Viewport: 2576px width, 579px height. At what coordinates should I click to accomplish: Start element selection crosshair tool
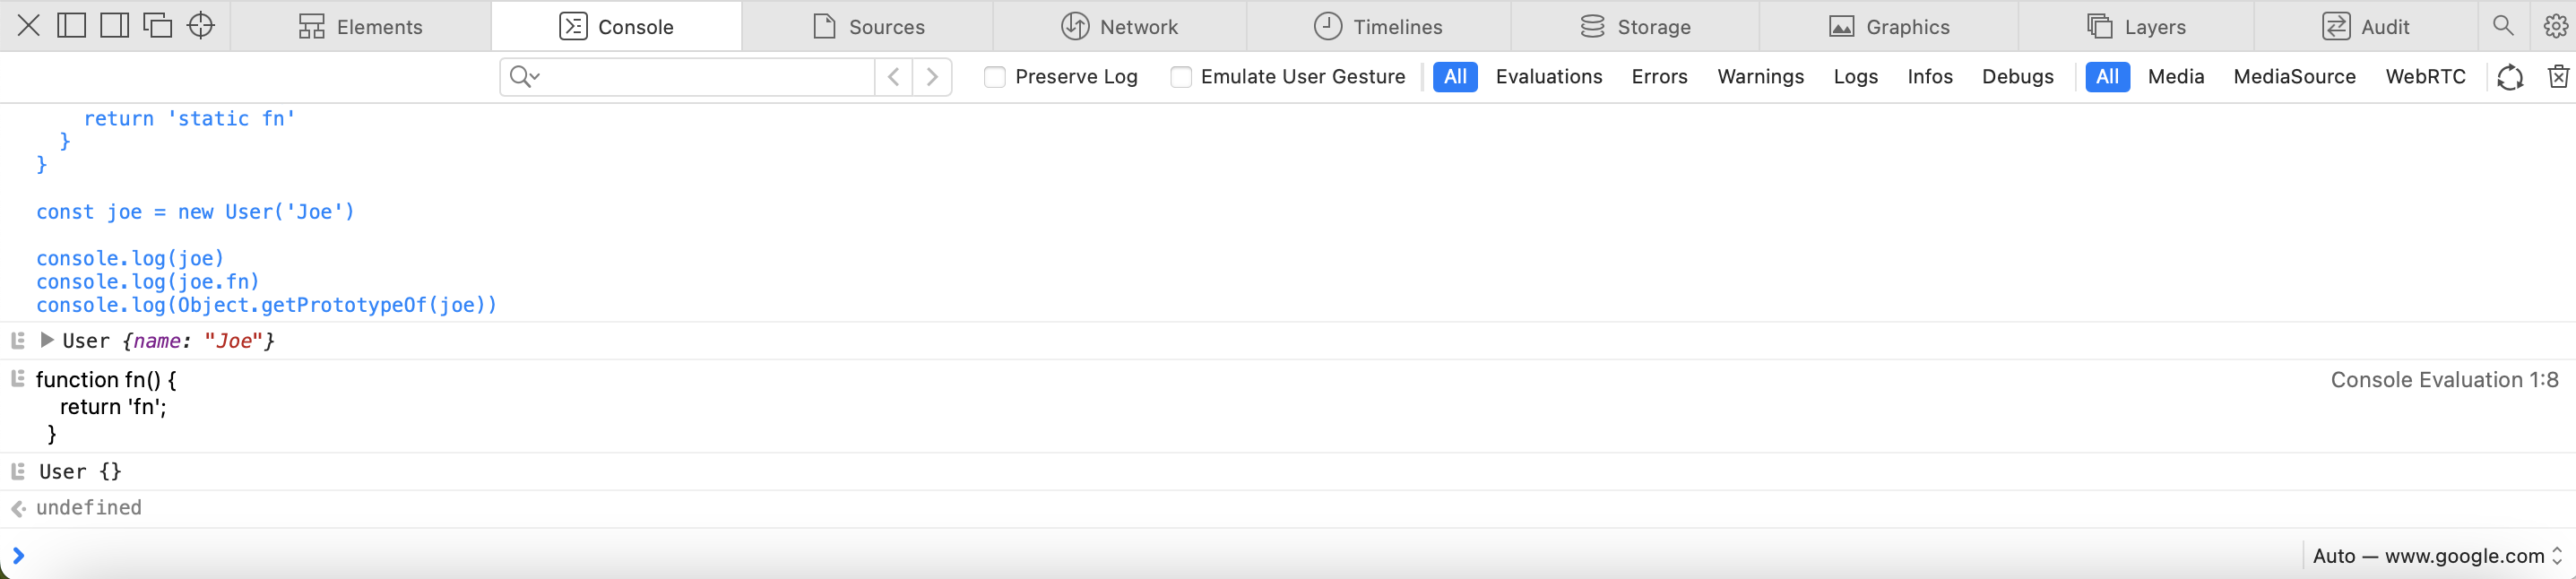(x=201, y=26)
